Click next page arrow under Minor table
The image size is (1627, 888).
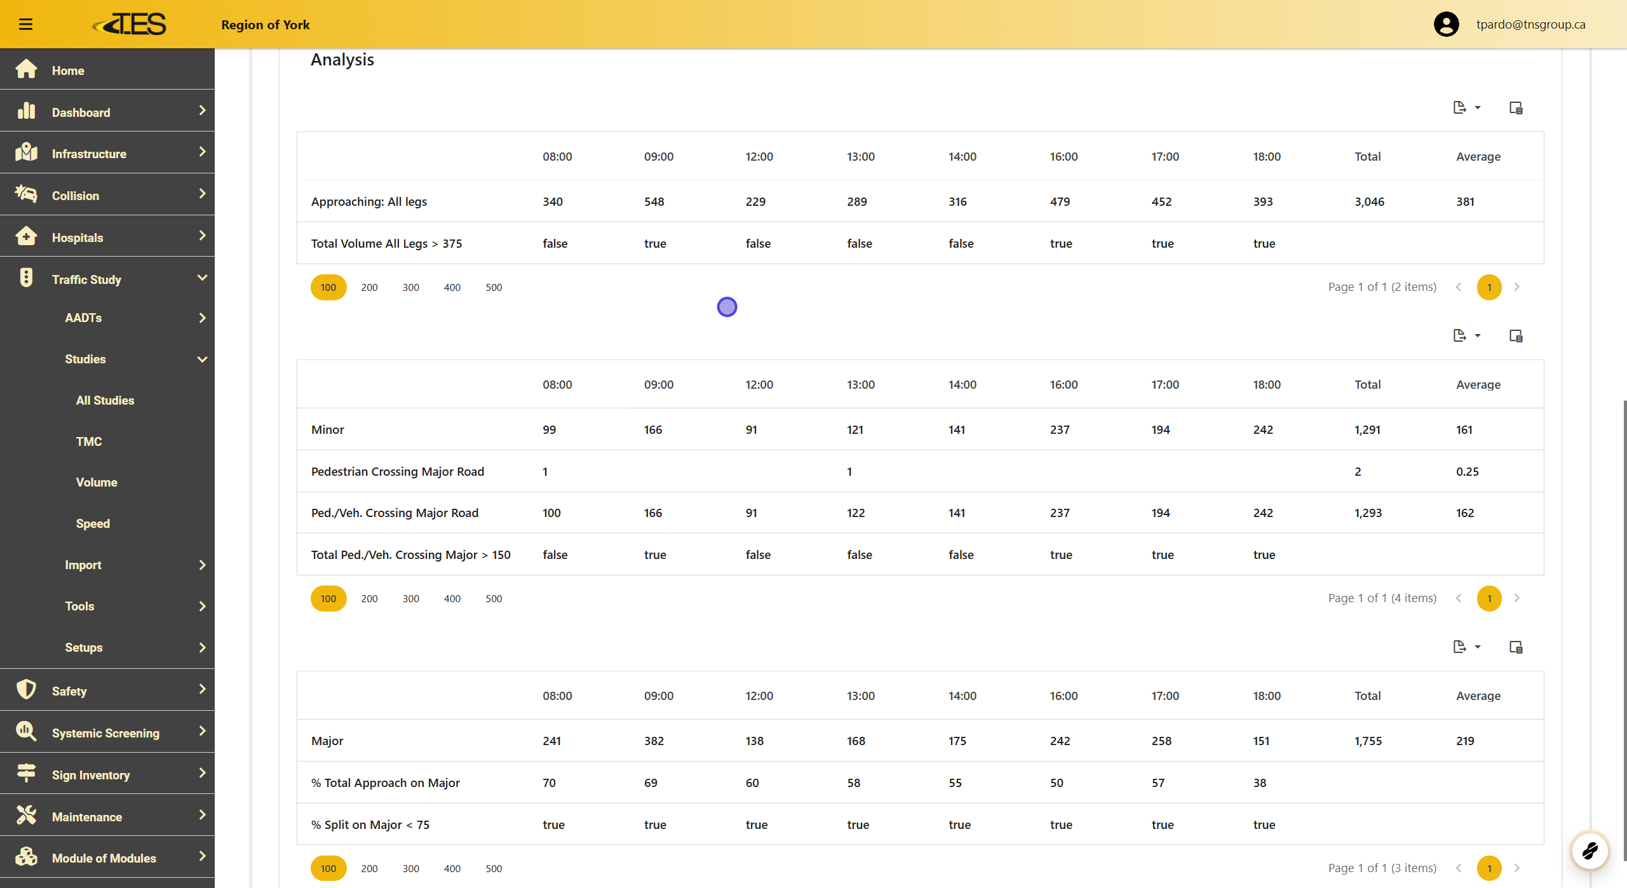coord(1516,598)
